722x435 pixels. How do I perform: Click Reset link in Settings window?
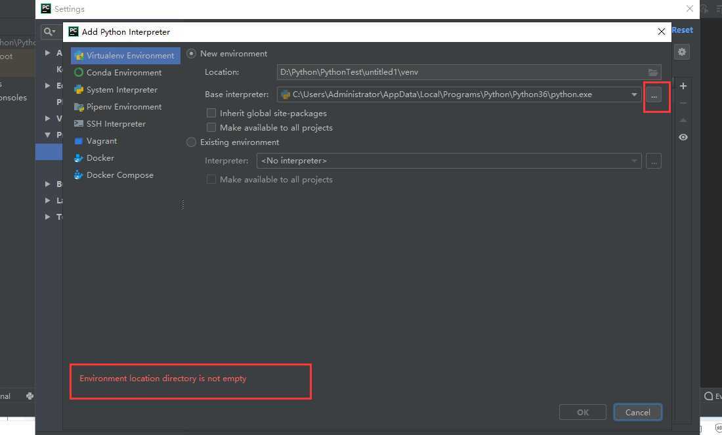[683, 30]
